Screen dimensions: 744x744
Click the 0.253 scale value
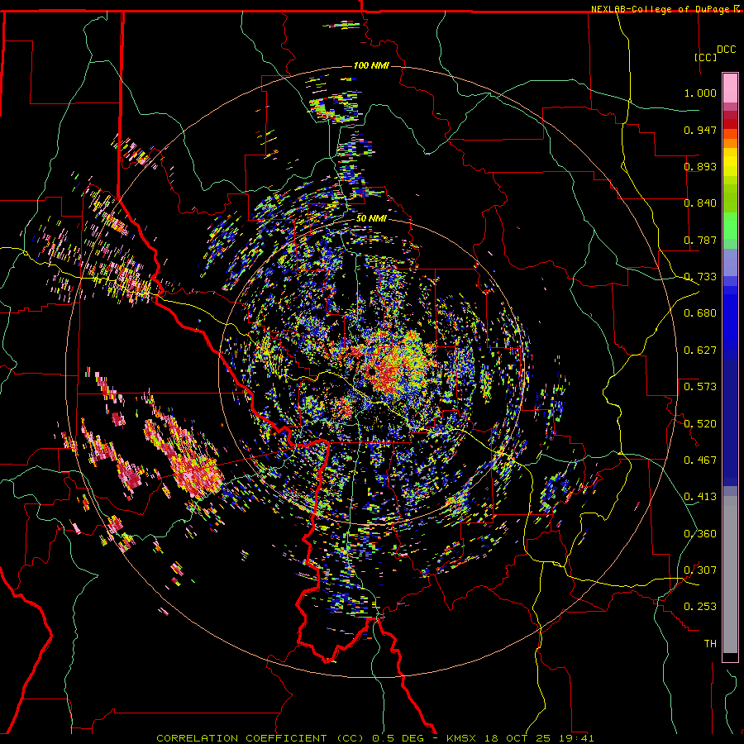click(700, 607)
